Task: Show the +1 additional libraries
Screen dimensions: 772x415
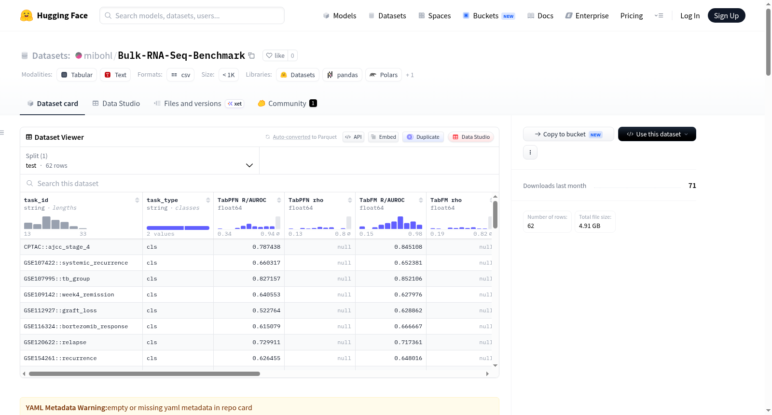Action: (x=410, y=75)
